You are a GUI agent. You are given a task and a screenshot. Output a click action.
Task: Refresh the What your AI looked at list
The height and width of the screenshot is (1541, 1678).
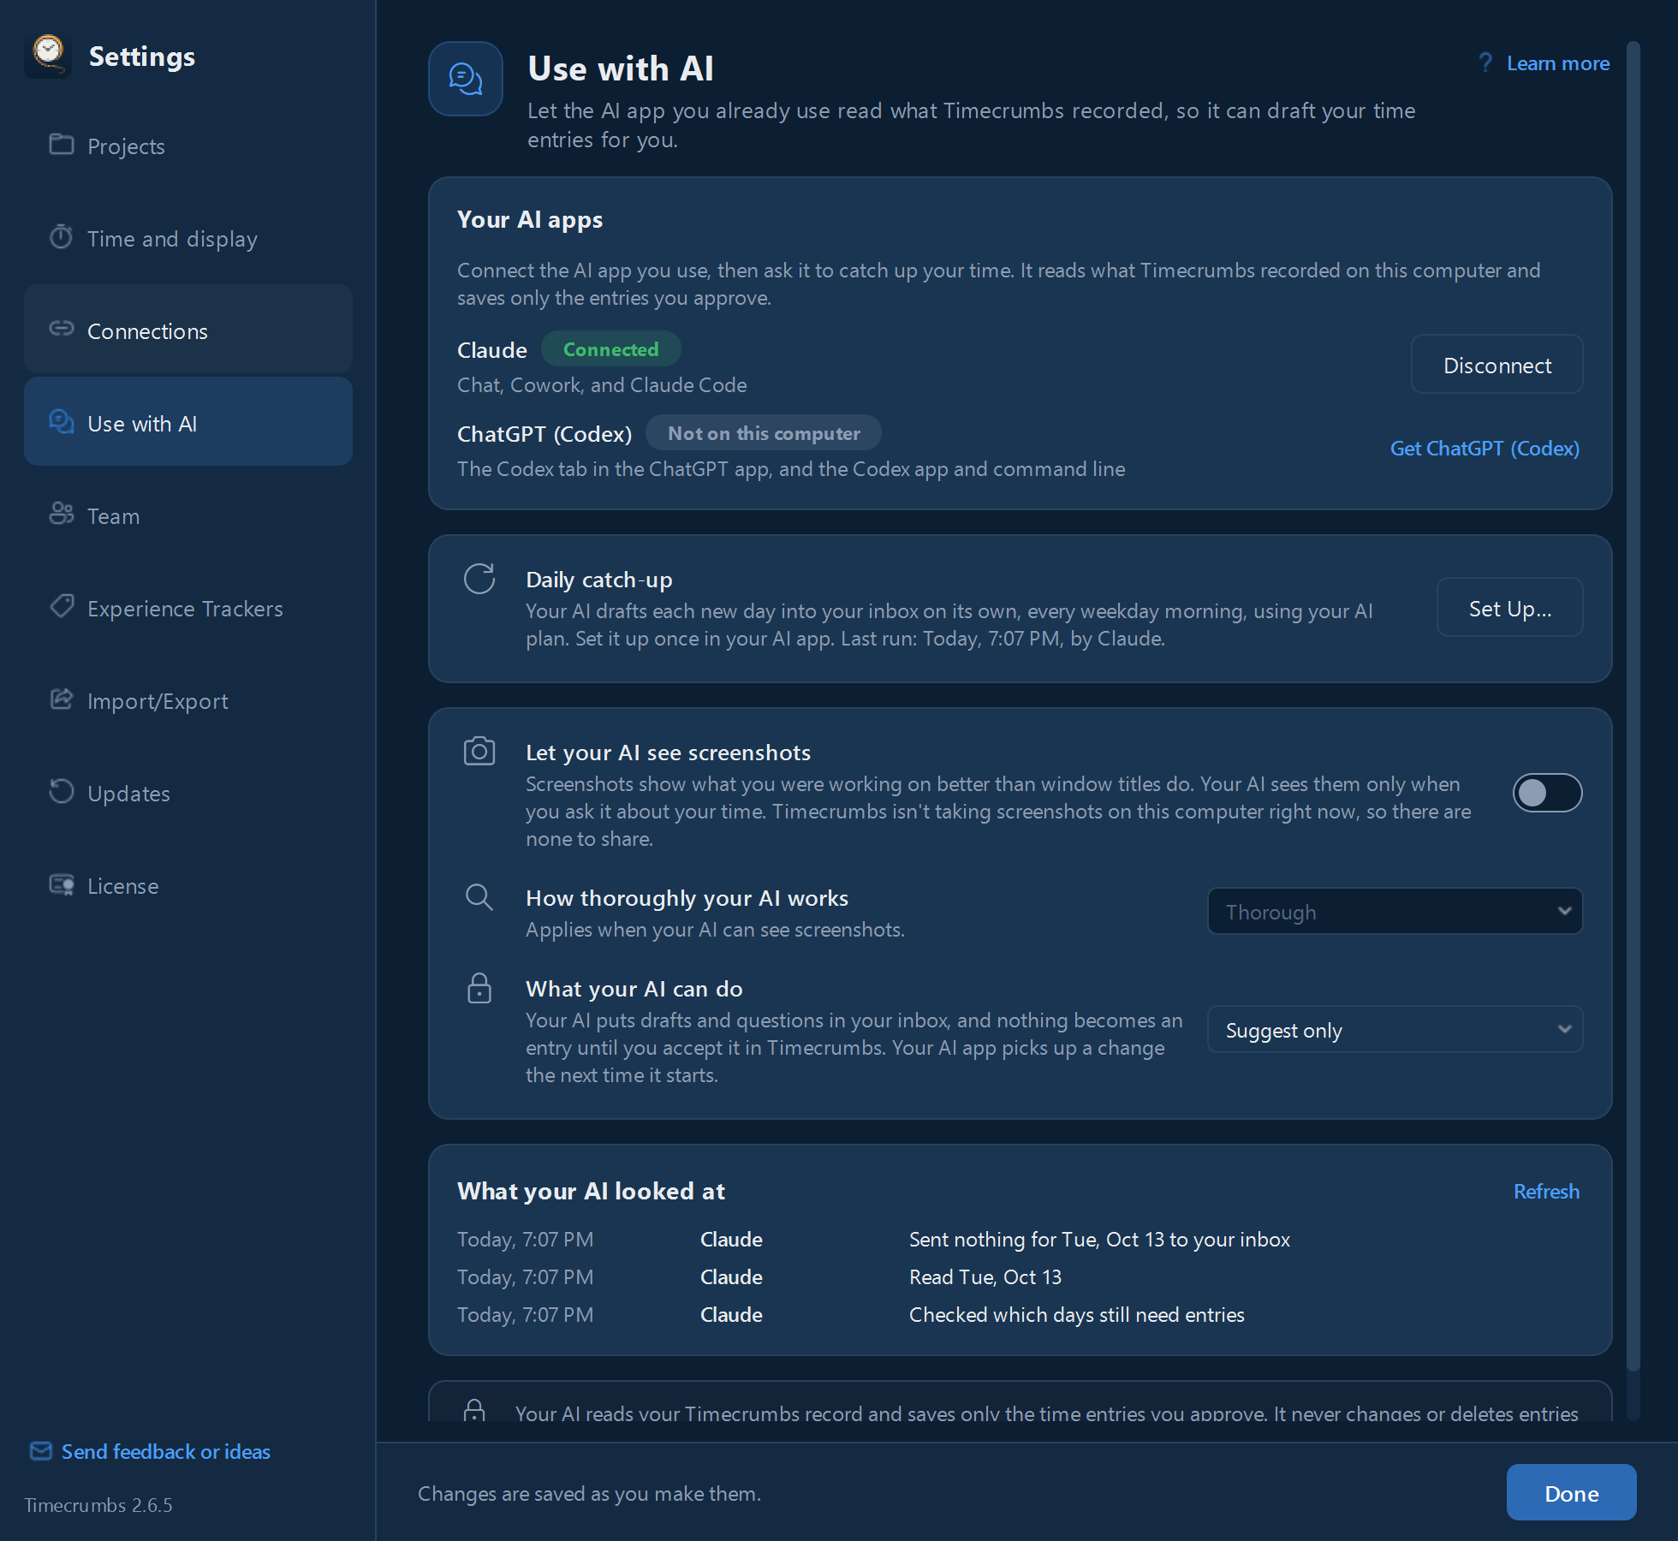pyautogui.click(x=1546, y=1191)
